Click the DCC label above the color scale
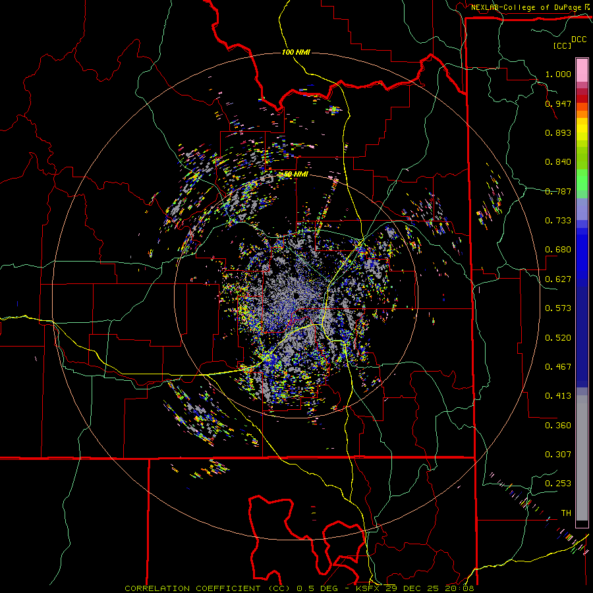 [x=579, y=40]
